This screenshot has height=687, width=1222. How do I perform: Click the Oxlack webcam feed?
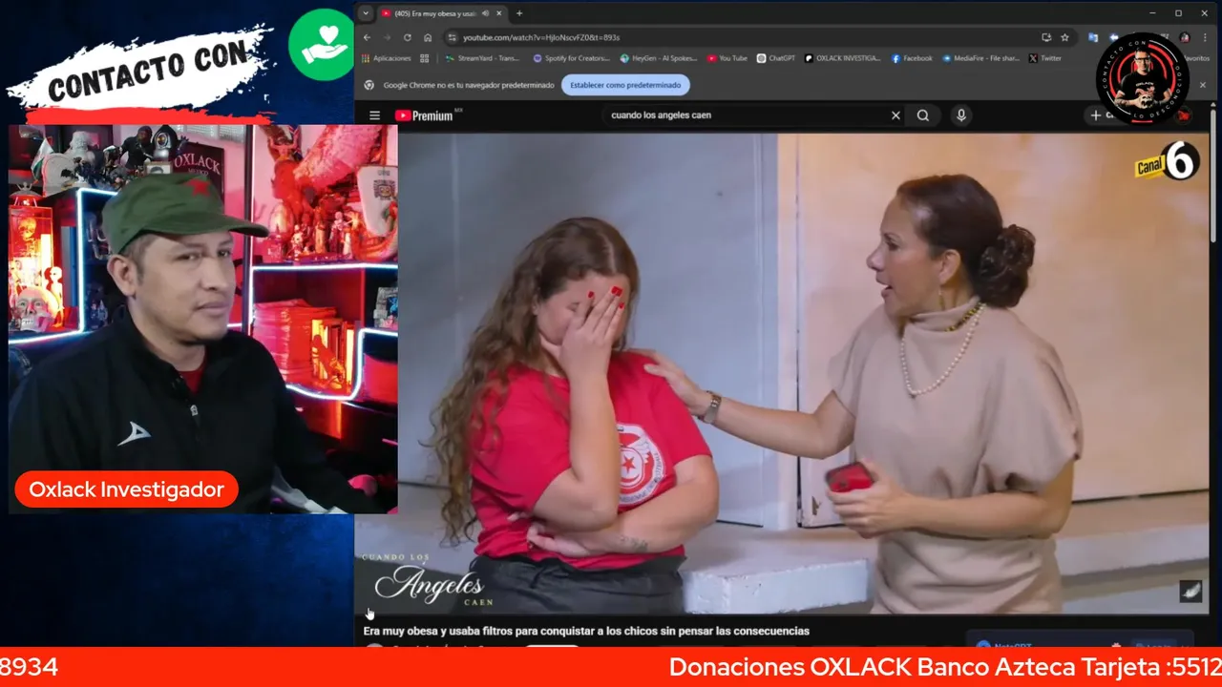coord(203,319)
